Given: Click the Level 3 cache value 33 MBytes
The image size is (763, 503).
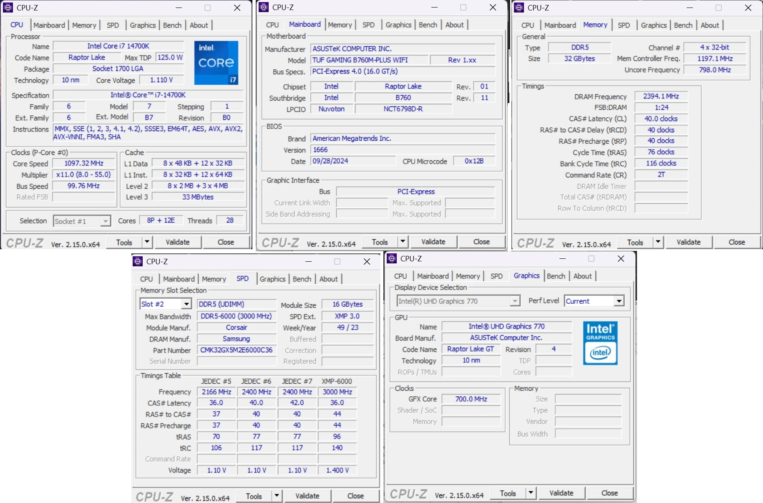Looking at the screenshot, I should 198,197.
